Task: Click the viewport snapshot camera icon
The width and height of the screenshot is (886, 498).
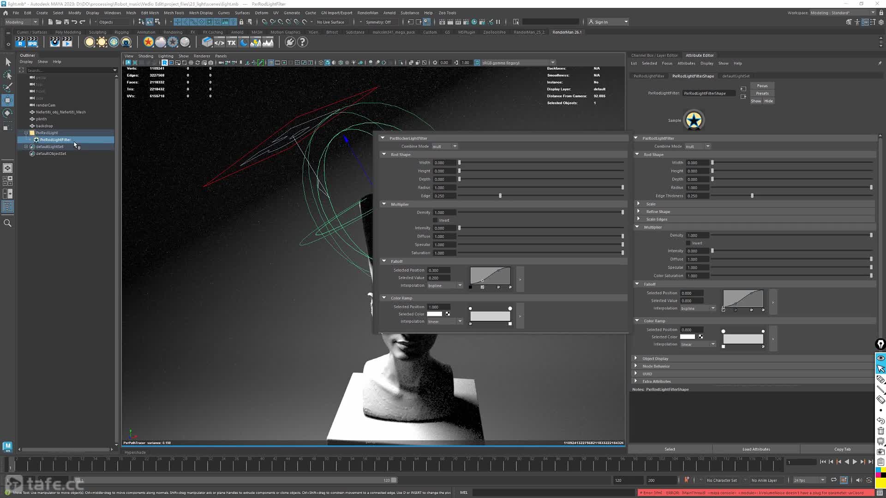Action: tap(211, 63)
